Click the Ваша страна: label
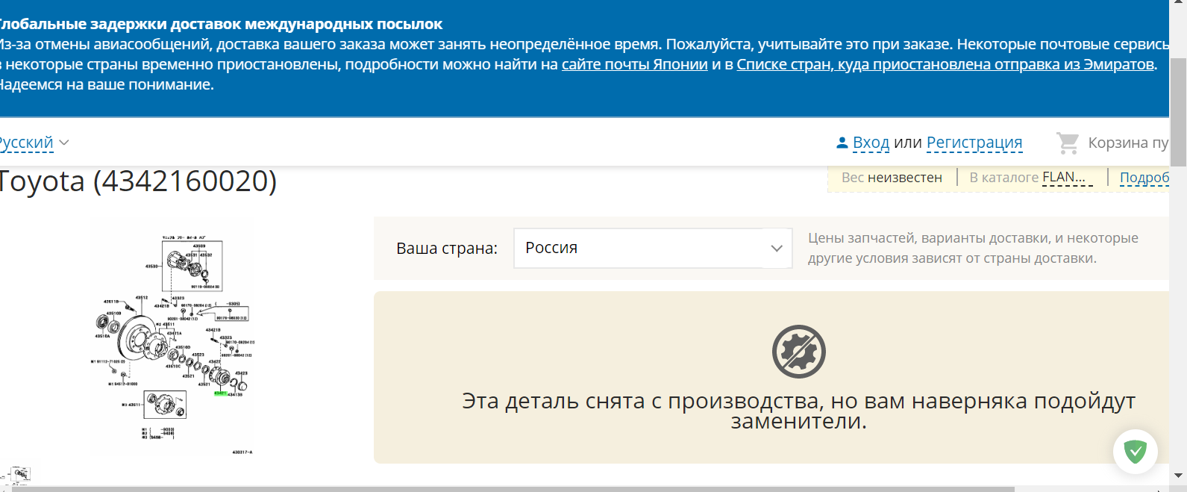Viewport: 1187px width, 492px height. (x=447, y=249)
